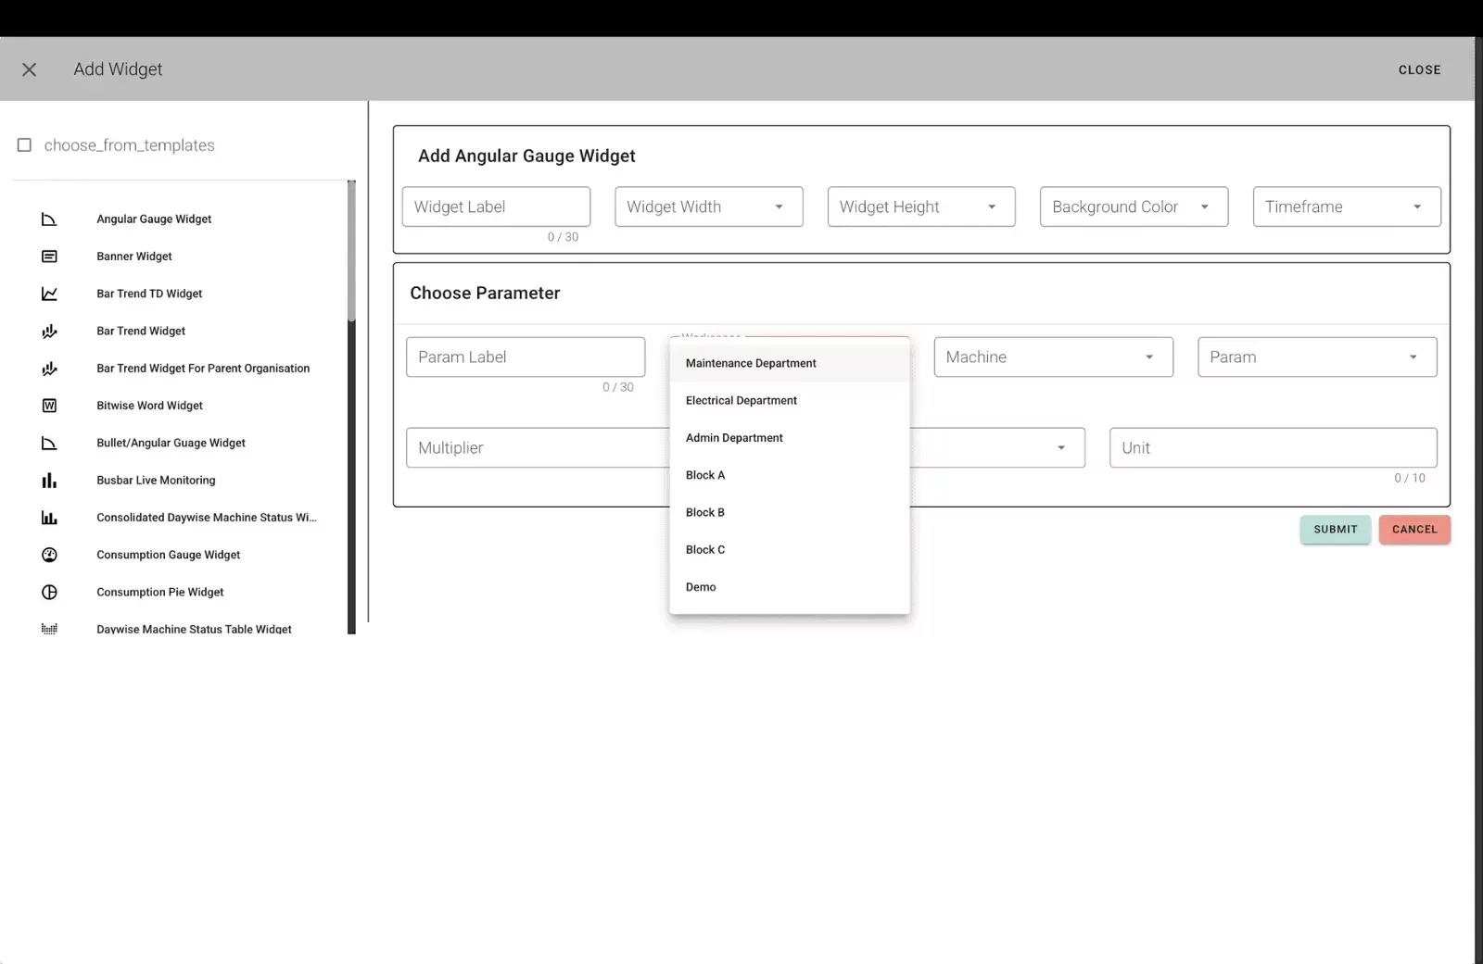Click the Banner Widget icon

(x=49, y=256)
